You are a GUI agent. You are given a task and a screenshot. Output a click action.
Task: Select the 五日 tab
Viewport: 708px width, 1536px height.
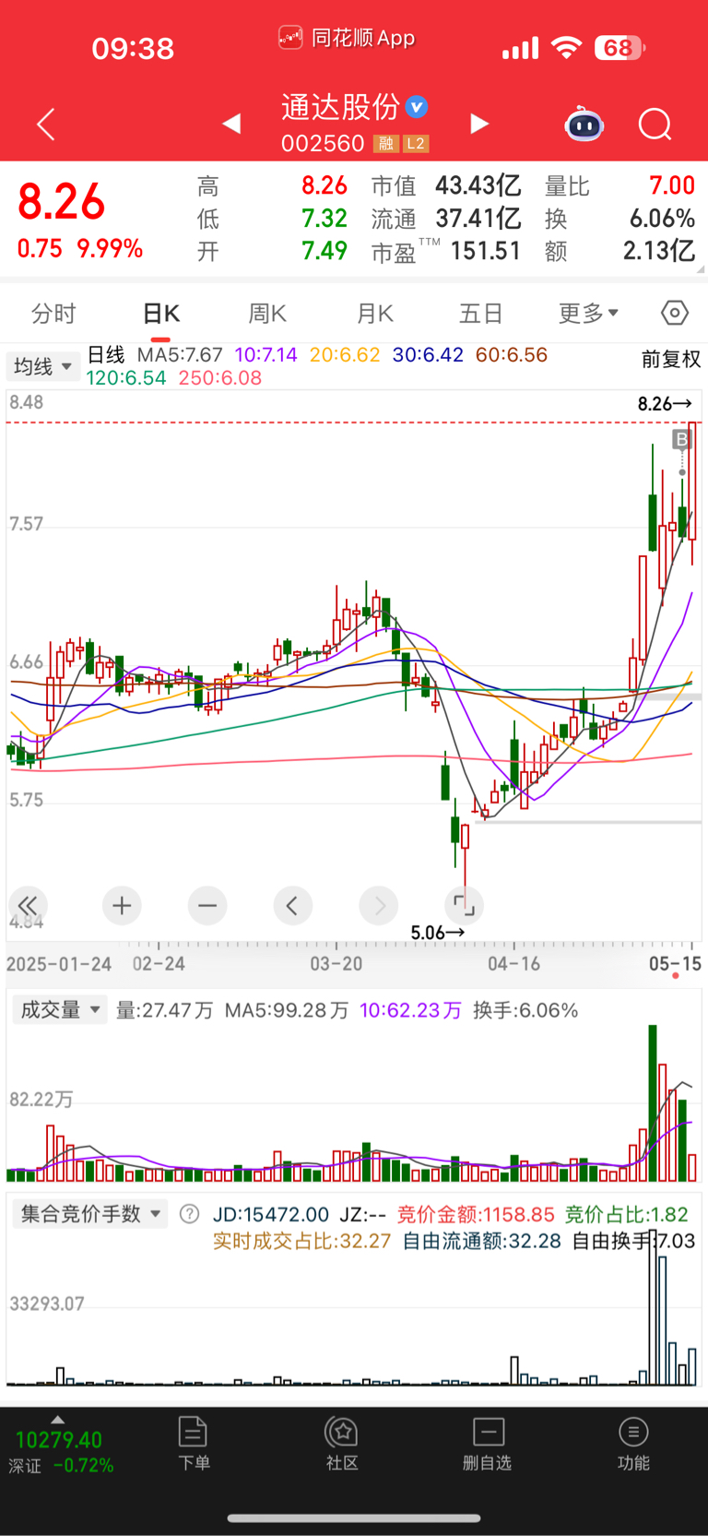[480, 314]
